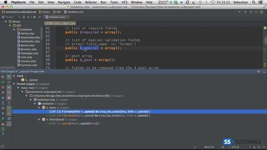
Task: Toggle show write access red button
Action: coord(9,113)
